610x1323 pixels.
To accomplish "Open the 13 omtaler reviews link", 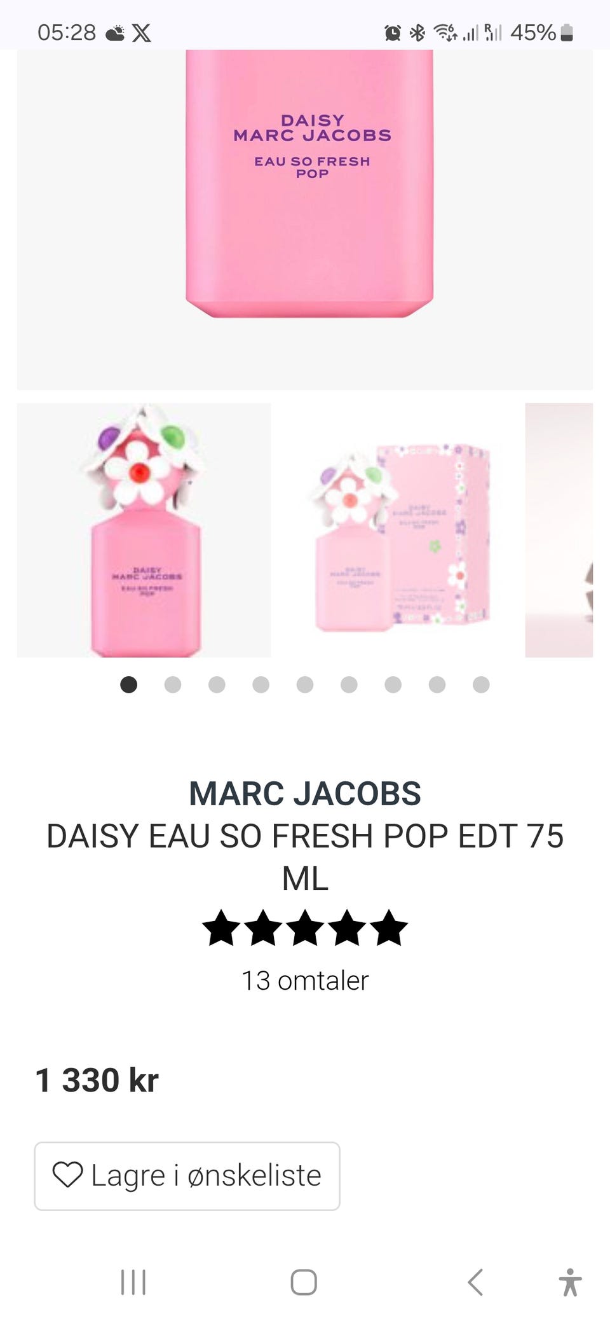I will (x=305, y=980).
